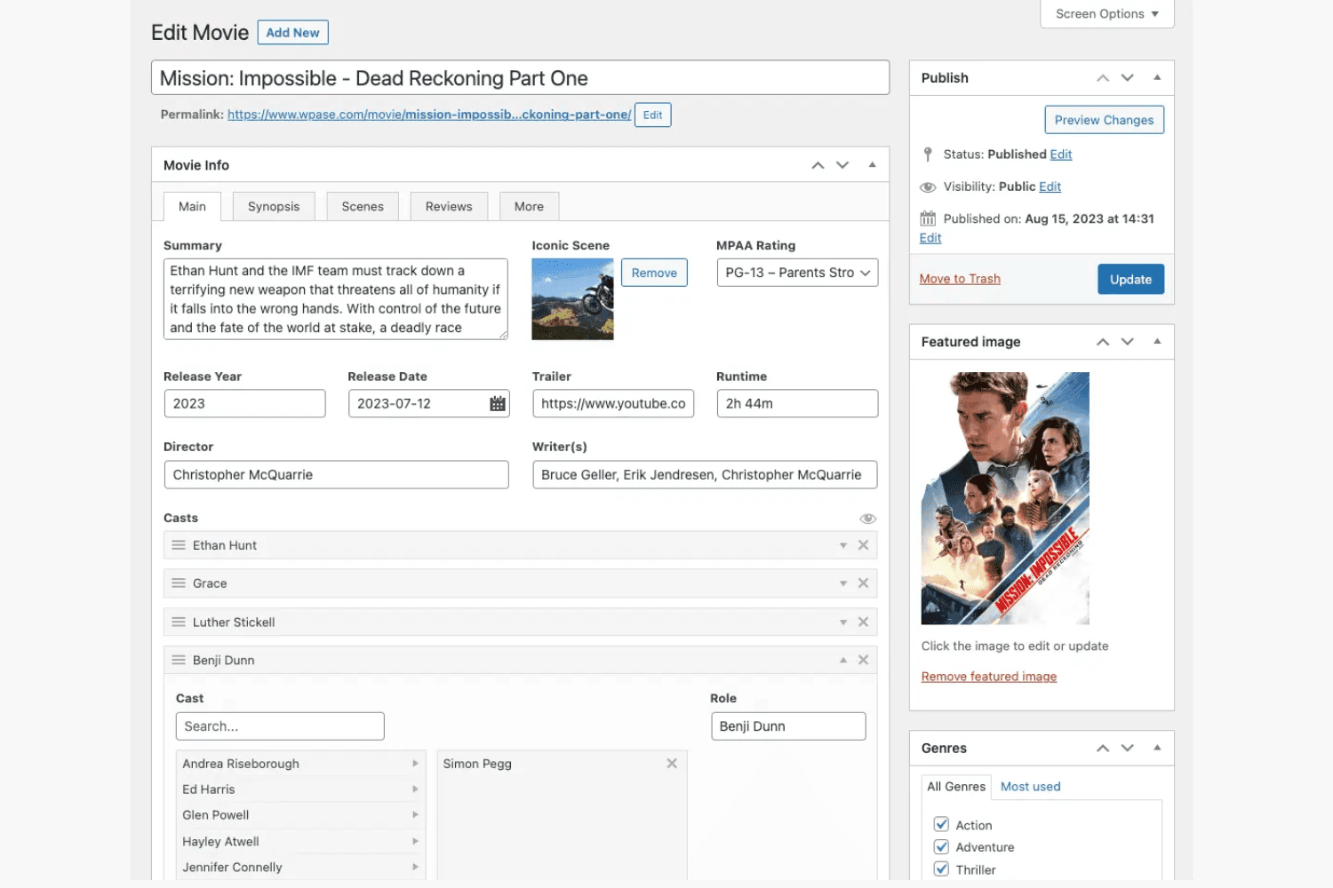
Task: Open the MPAA Rating dropdown
Action: tap(796, 273)
